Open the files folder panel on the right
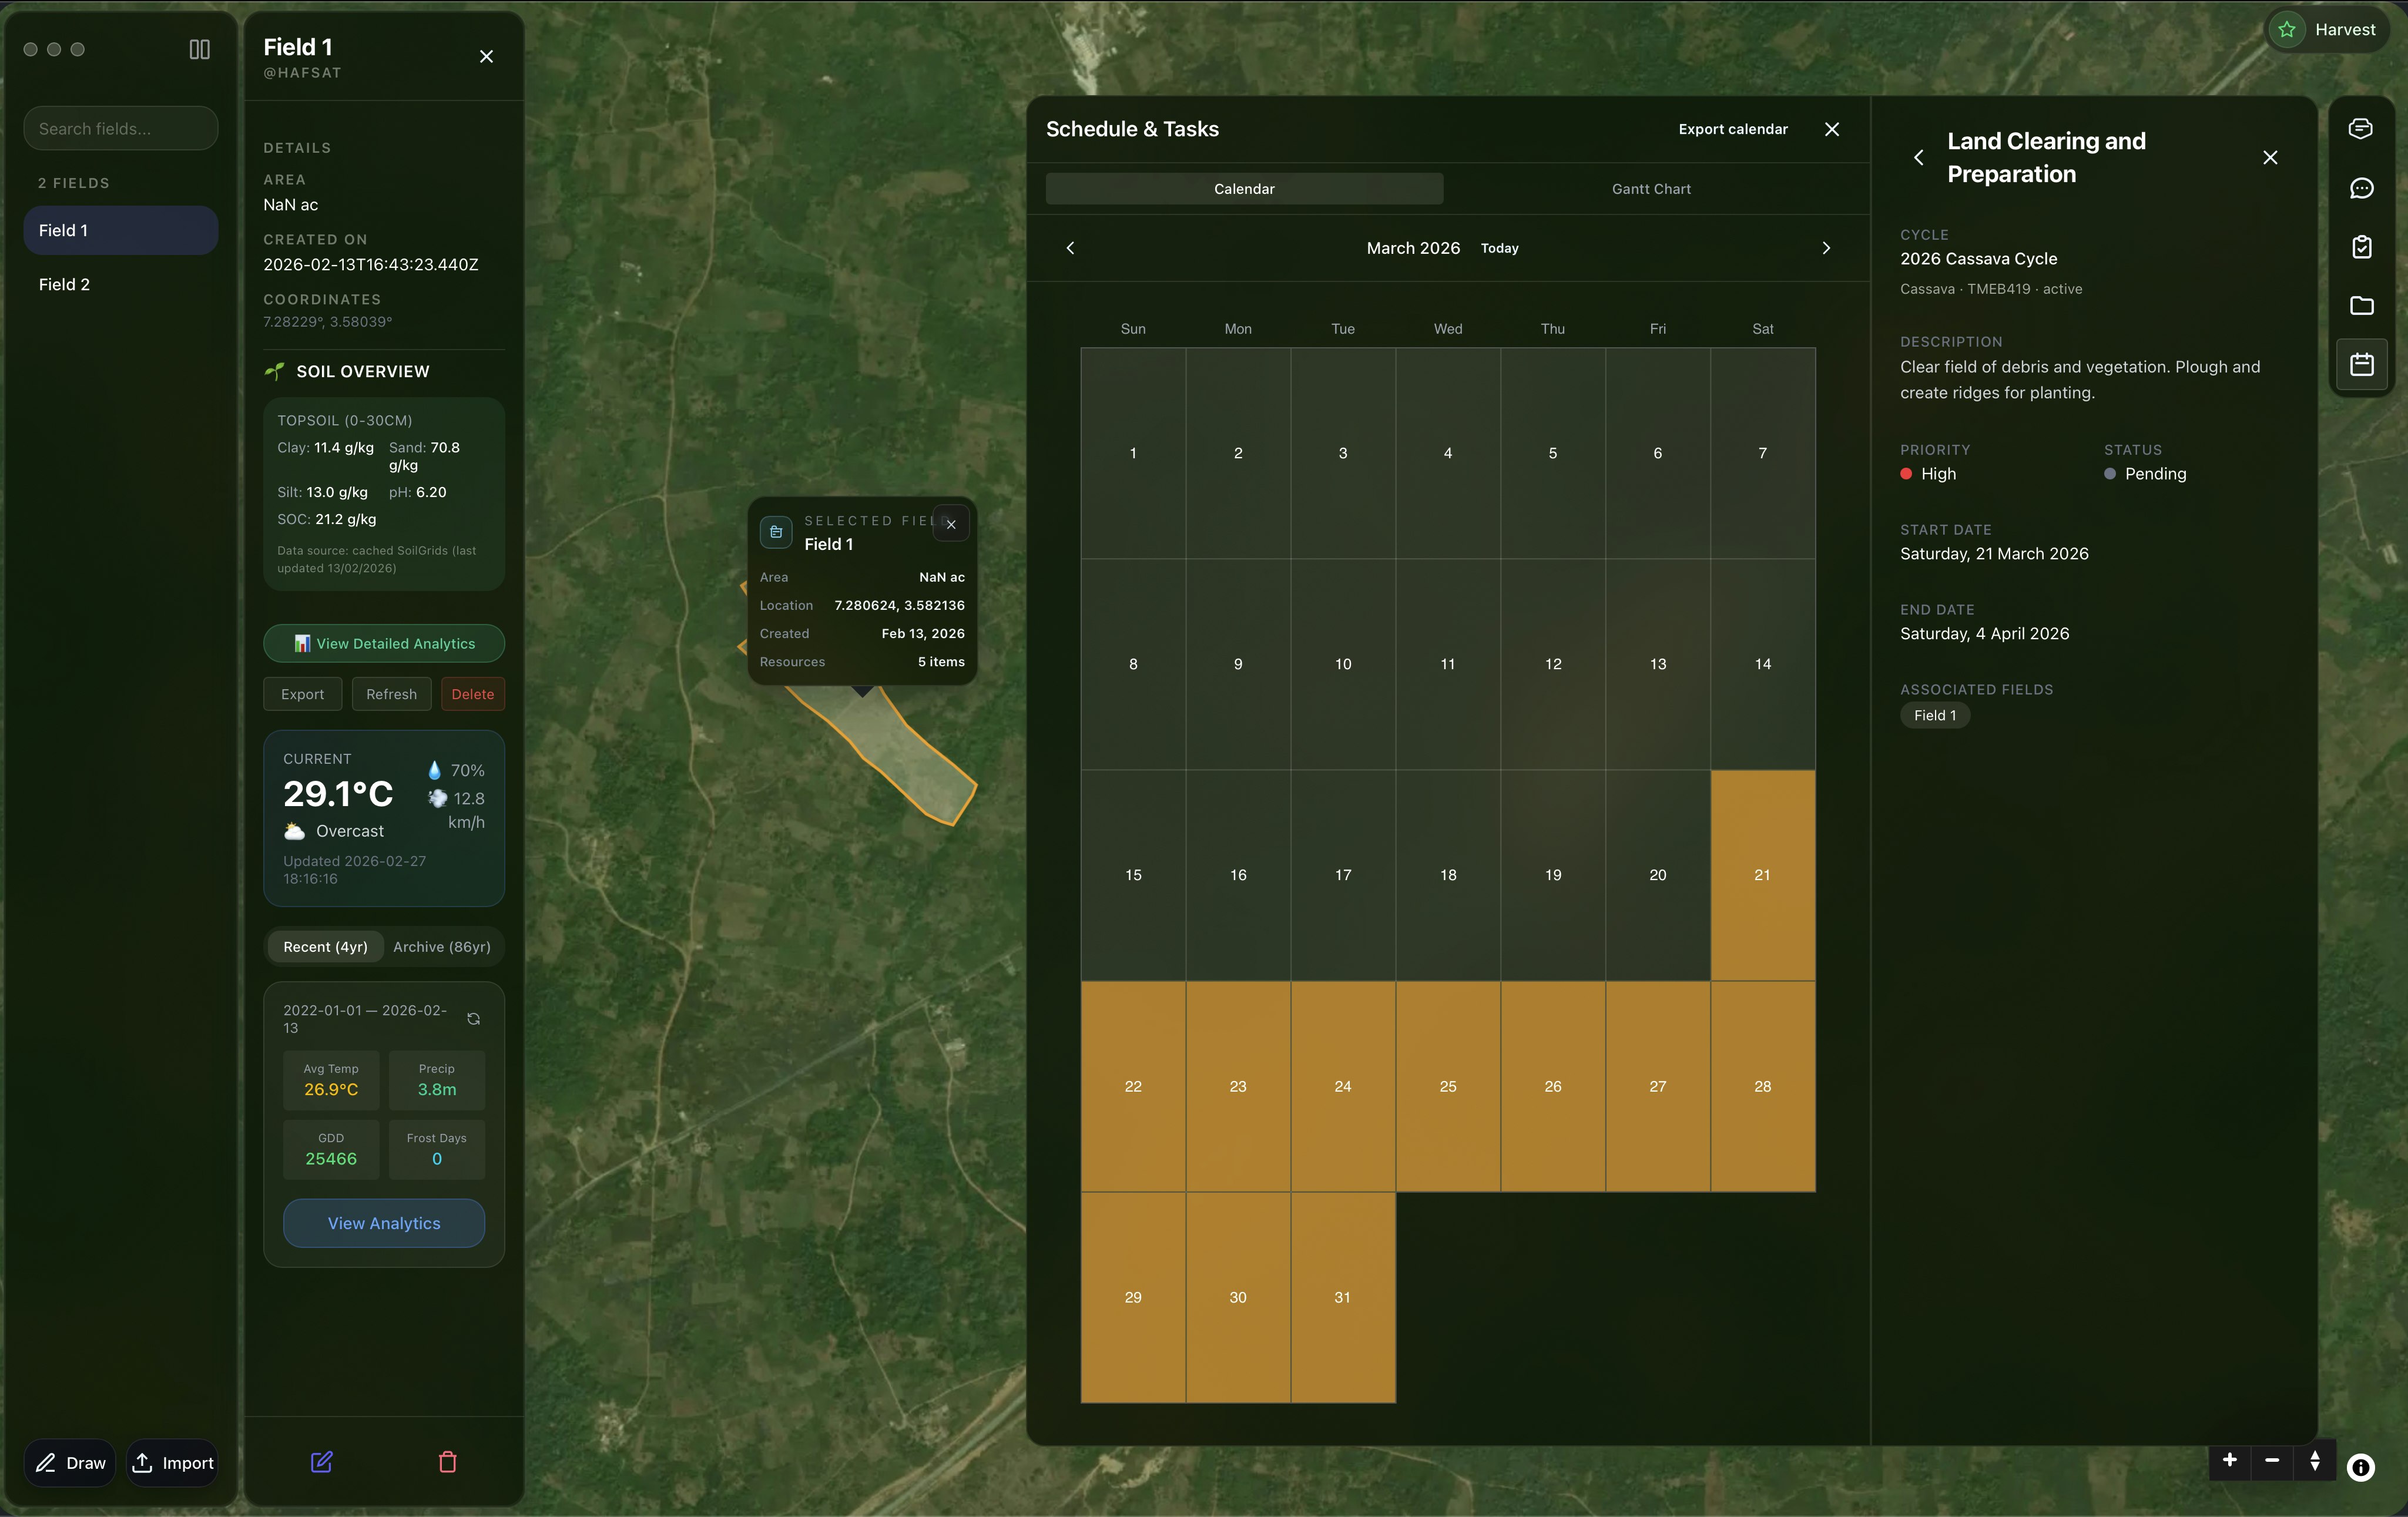2408x1517 pixels. [x=2361, y=306]
